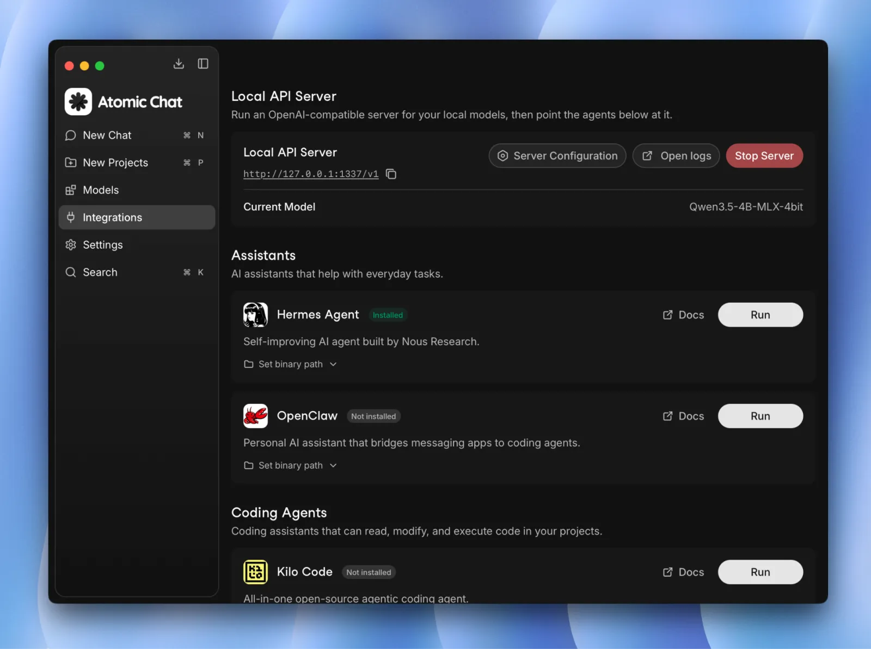Expand Set binary path for OpenClaw
This screenshot has height=649, width=871.
point(291,466)
